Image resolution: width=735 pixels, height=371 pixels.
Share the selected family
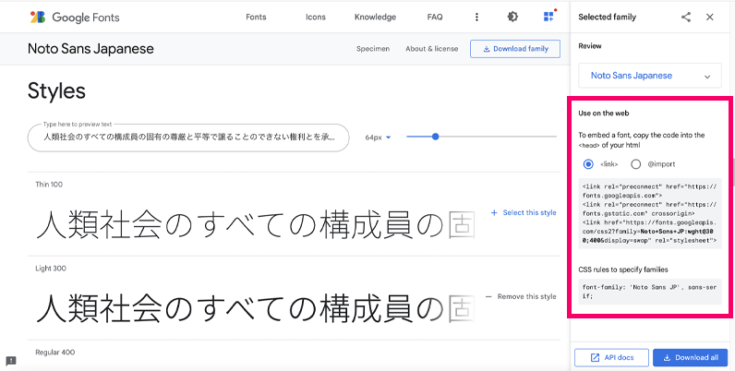(685, 17)
